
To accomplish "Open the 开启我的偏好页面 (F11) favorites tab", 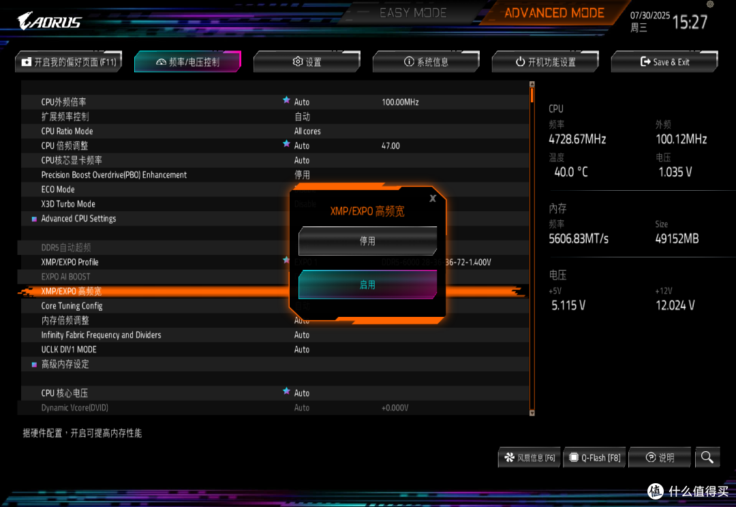I will pos(69,61).
